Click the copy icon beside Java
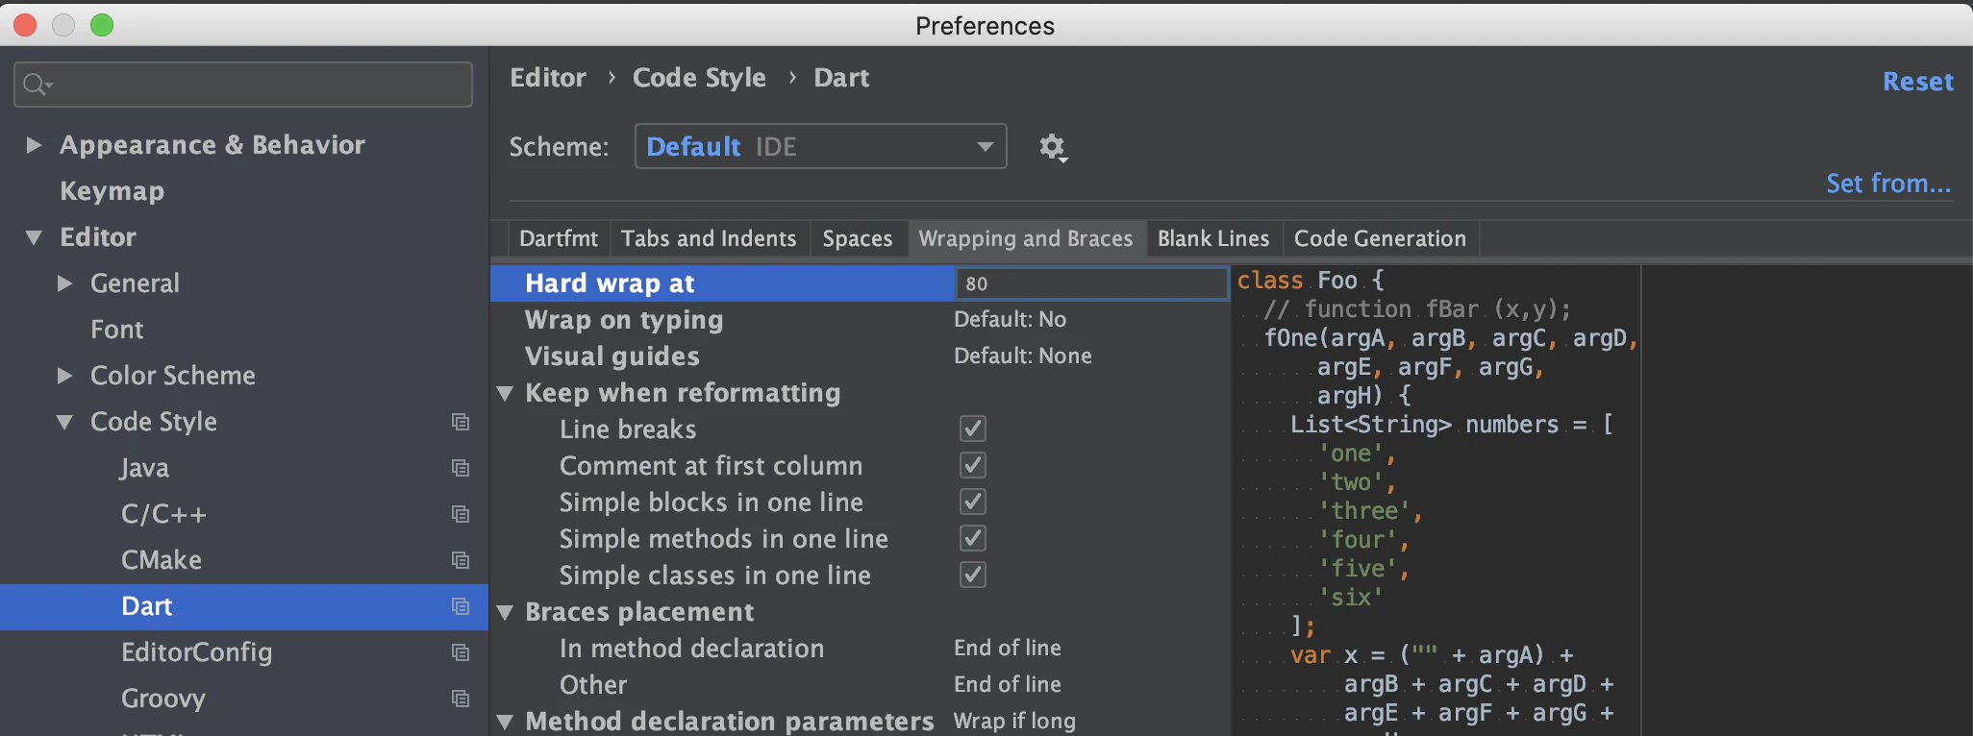This screenshot has width=1973, height=736. click(461, 468)
